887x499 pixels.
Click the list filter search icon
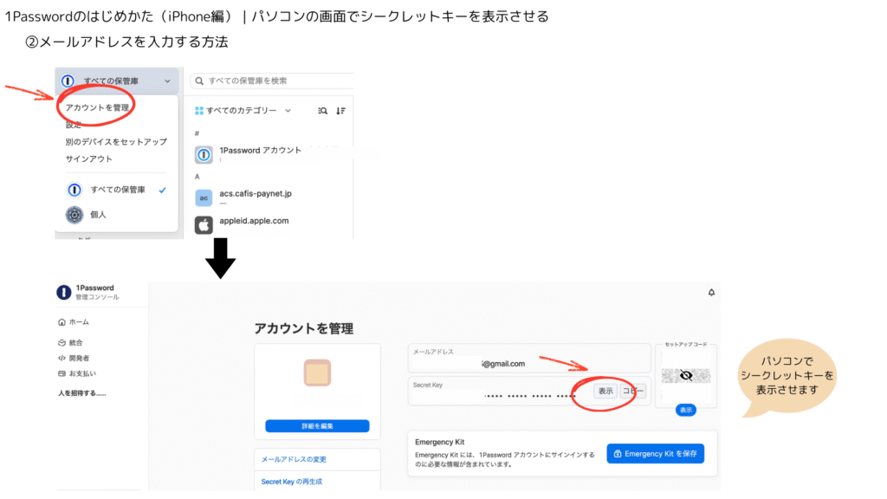click(x=322, y=111)
